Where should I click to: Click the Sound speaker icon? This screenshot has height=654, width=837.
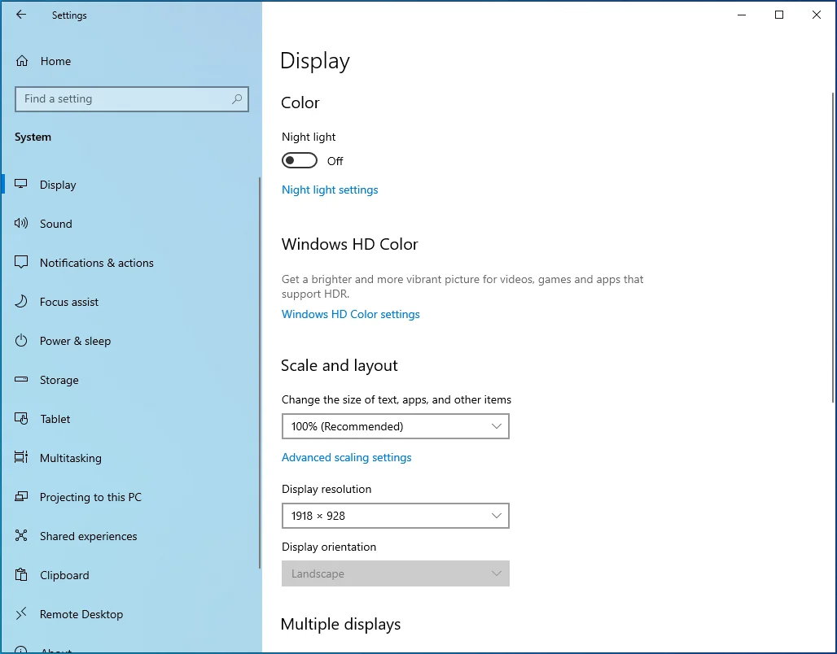point(21,223)
